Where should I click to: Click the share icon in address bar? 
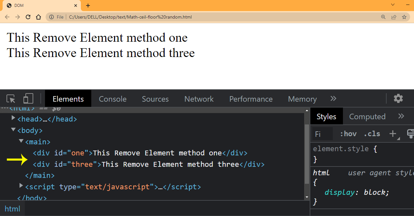[x=393, y=17]
